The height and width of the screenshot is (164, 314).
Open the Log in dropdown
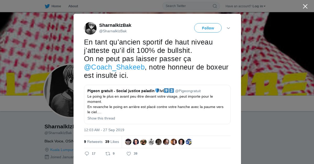pos(259,6)
